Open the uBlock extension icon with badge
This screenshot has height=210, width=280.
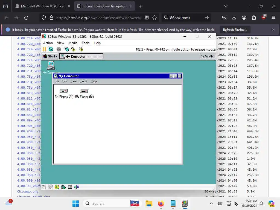point(264,17)
